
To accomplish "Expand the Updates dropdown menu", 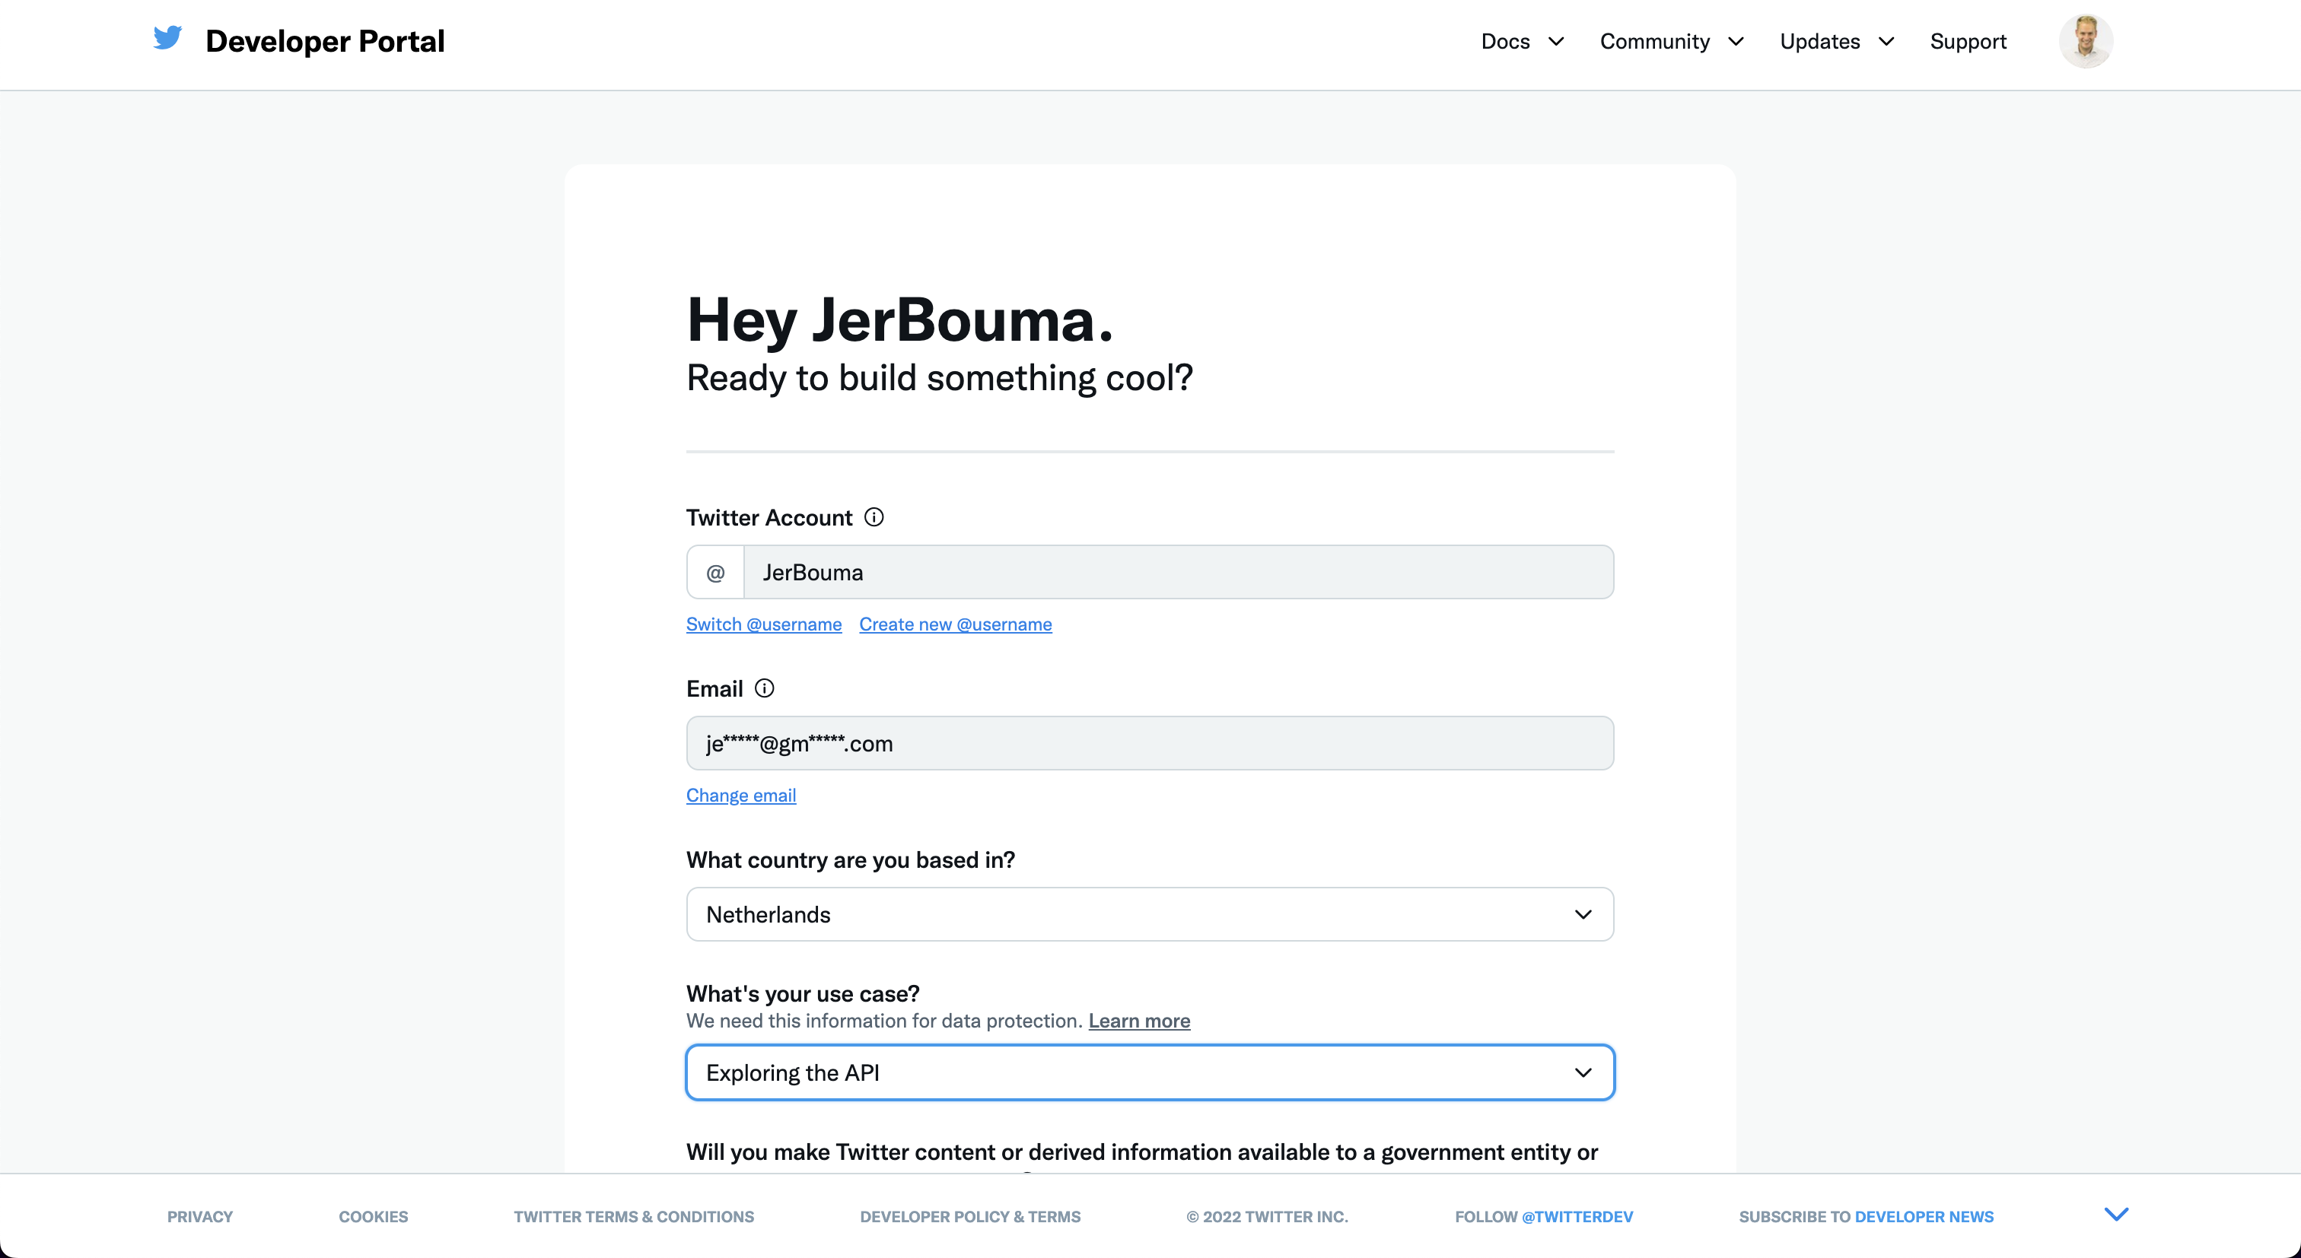I will (1837, 41).
